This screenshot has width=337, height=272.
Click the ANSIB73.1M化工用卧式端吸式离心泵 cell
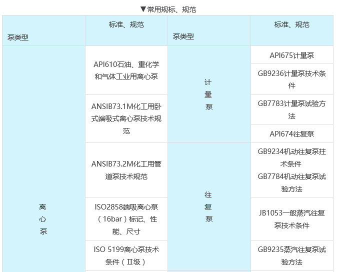pyautogui.click(x=126, y=118)
